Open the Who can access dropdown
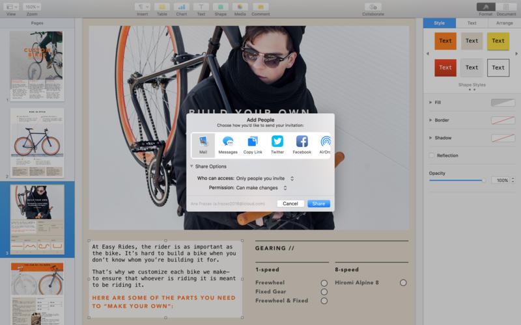Image resolution: width=521 pixels, height=325 pixels. point(265,178)
